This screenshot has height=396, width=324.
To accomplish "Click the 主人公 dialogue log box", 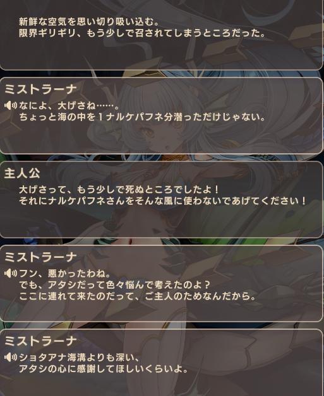I will point(162,199).
